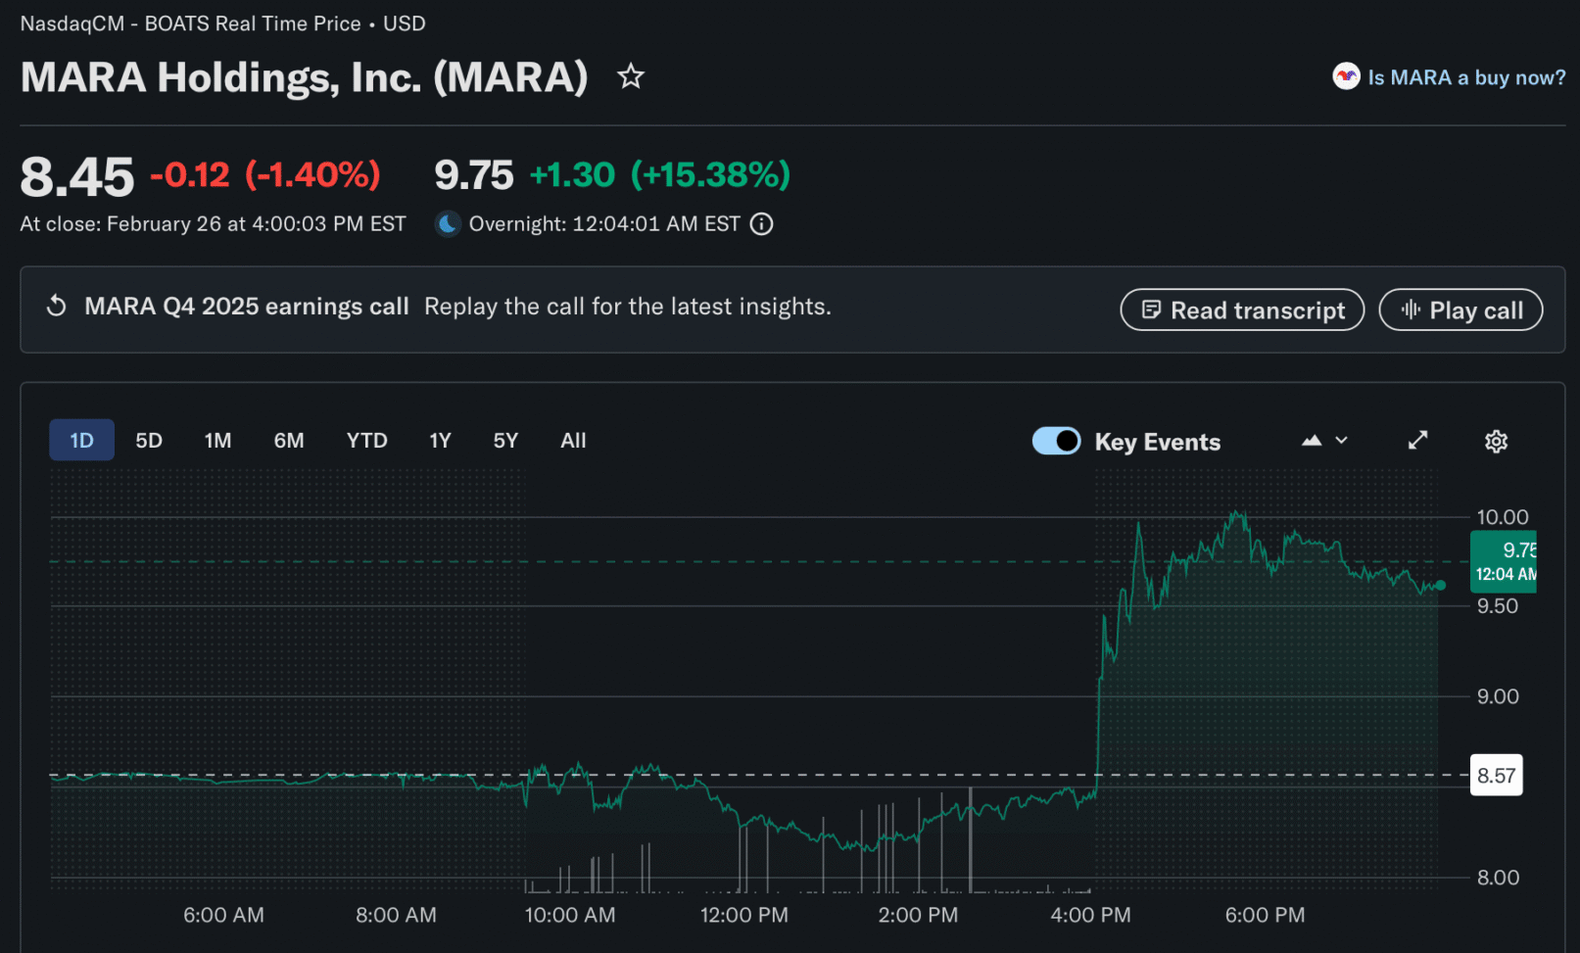
Task: Click the 'Is MARA a buy now' logo icon
Action: tap(1346, 76)
